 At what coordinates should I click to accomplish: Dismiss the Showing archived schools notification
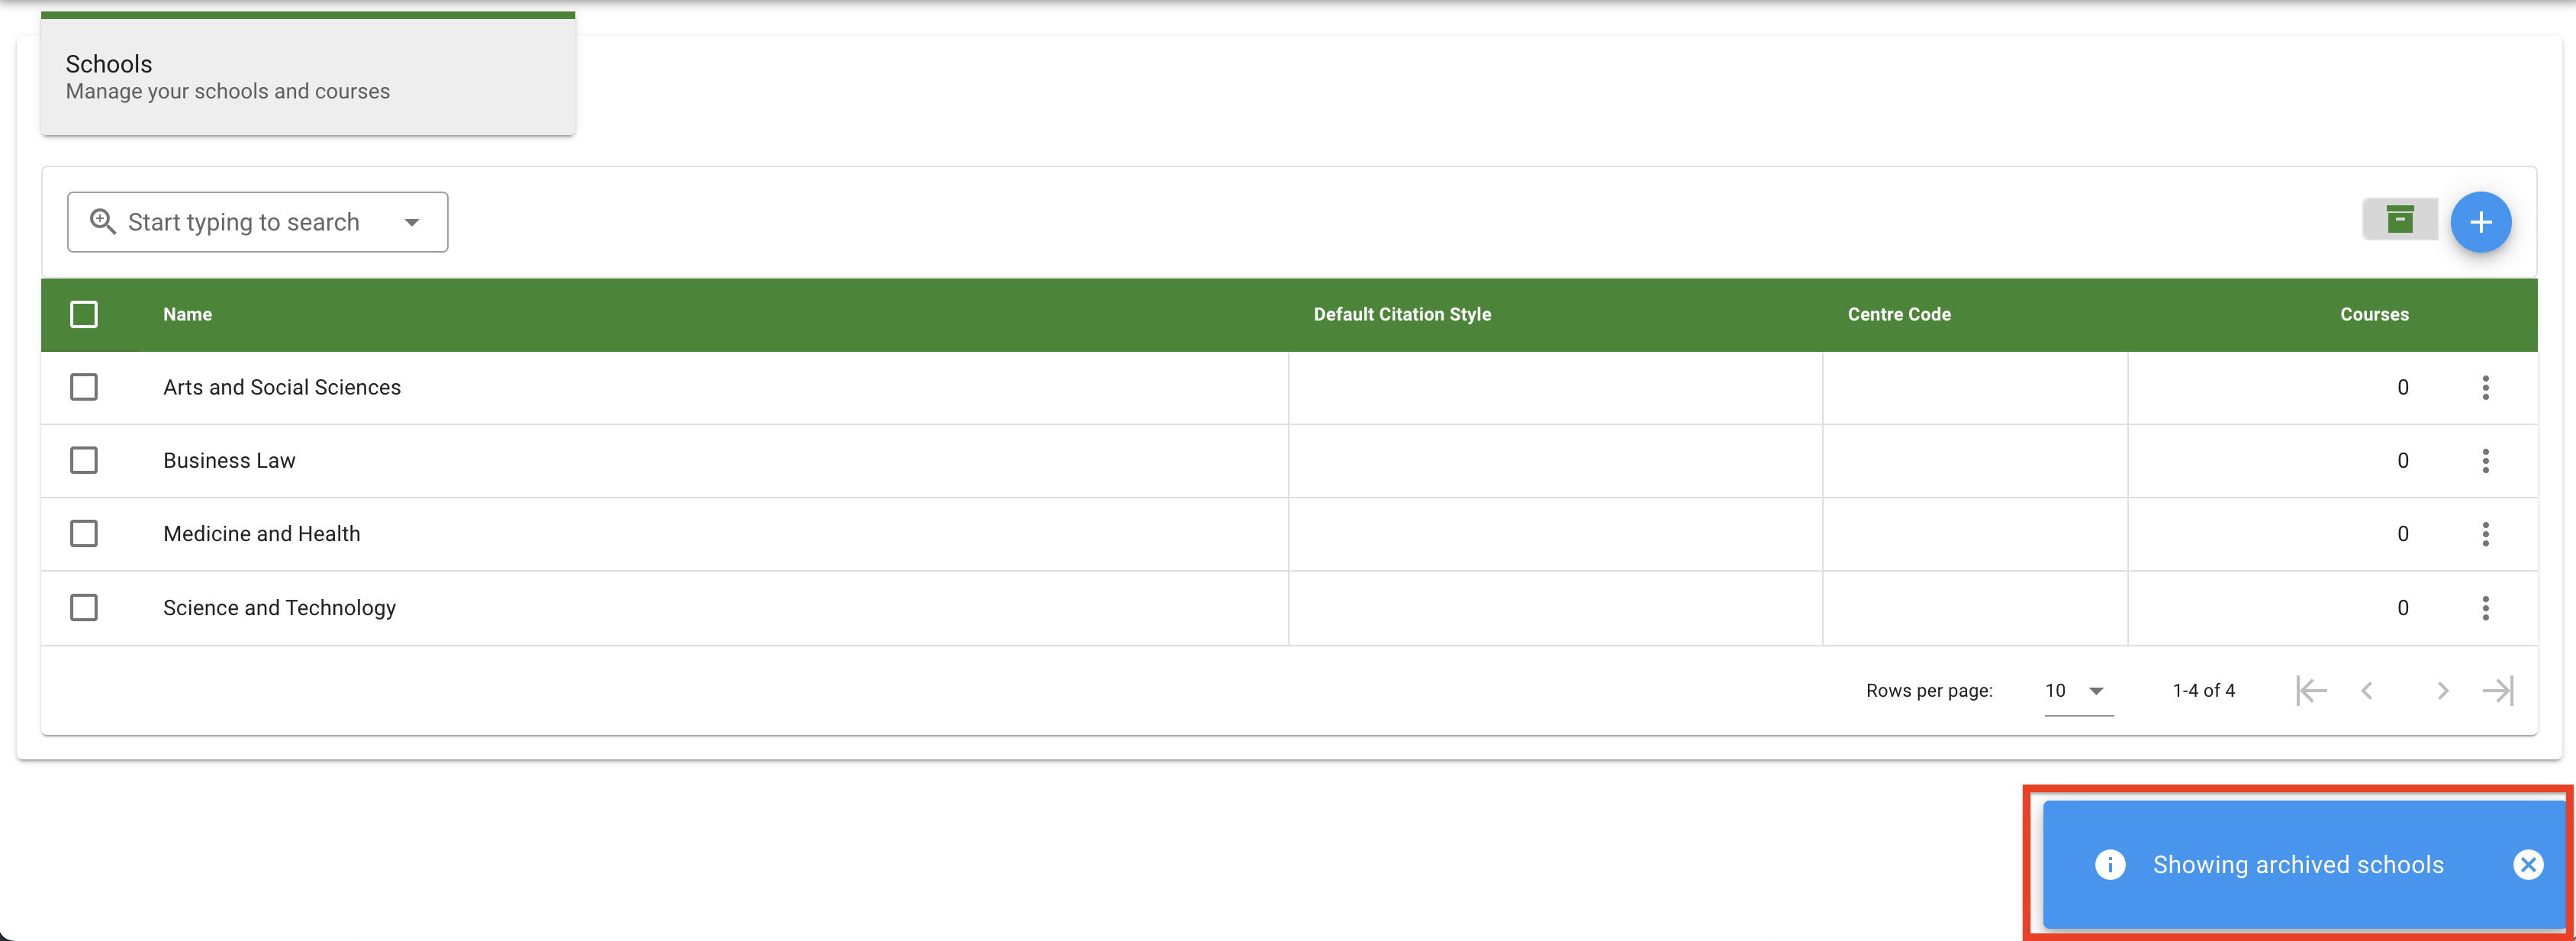tap(2528, 864)
